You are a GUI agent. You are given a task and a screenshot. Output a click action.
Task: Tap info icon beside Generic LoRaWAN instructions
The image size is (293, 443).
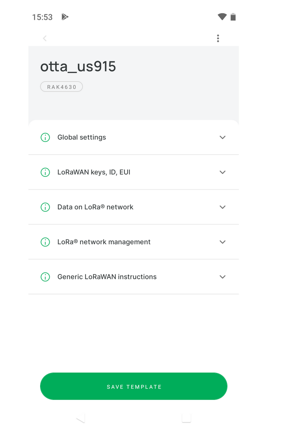[x=45, y=277]
